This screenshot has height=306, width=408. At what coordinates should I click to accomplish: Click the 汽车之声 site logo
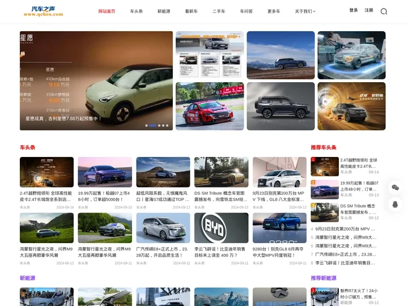[43, 11]
